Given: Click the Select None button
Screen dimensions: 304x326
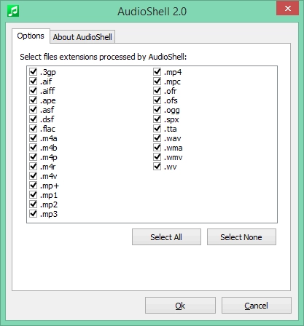Looking at the screenshot, I should coord(241,237).
